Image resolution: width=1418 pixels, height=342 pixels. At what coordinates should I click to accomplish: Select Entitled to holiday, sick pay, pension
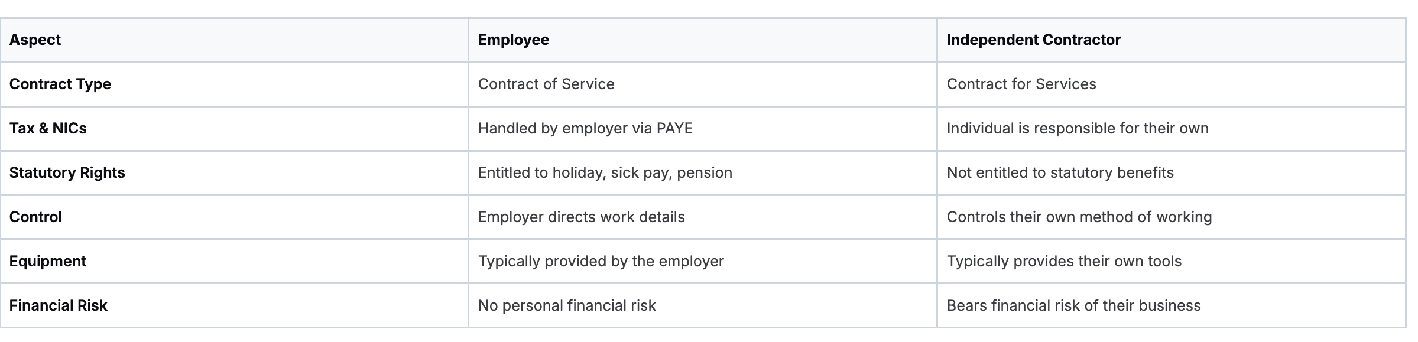[x=605, y=172]
